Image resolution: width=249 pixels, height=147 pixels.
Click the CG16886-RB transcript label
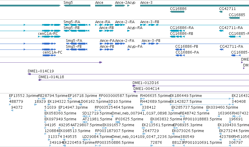(x=181, y=34)
